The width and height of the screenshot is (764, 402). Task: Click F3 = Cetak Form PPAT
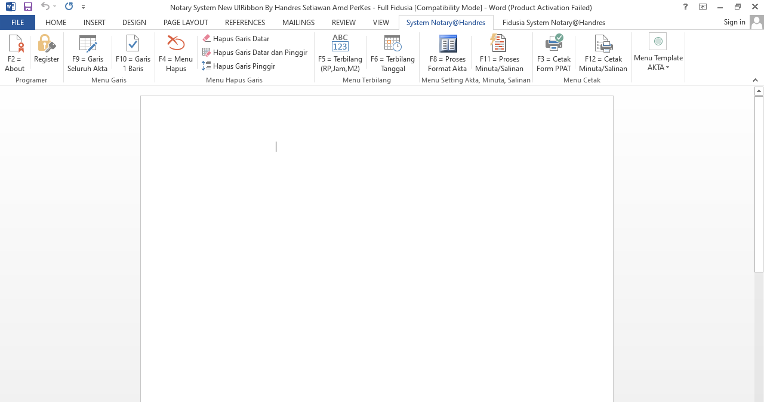pyautogui.click(x=554, y=53)
